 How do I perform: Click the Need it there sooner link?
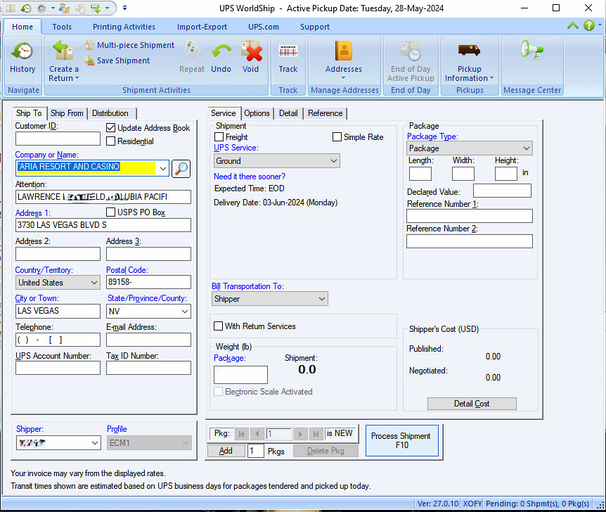pyautogui.click(x=250, y=177)
